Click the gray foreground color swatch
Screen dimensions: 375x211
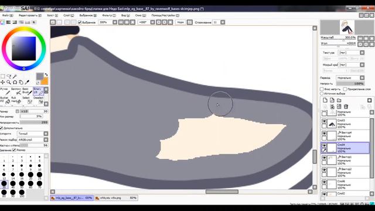(x=39, y=76)
